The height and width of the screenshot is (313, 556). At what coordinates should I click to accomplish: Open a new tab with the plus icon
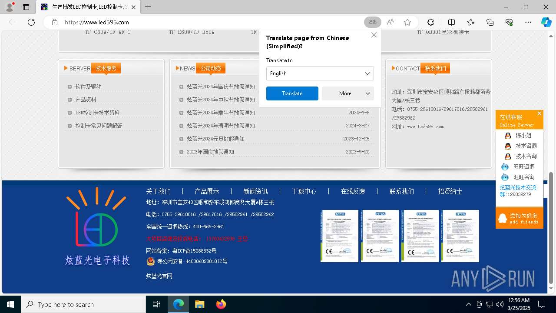pos(148,7)
